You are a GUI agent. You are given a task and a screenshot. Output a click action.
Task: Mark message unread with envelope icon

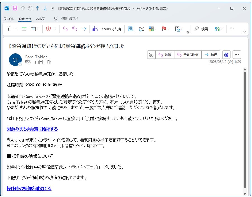(x=142, y=29)
